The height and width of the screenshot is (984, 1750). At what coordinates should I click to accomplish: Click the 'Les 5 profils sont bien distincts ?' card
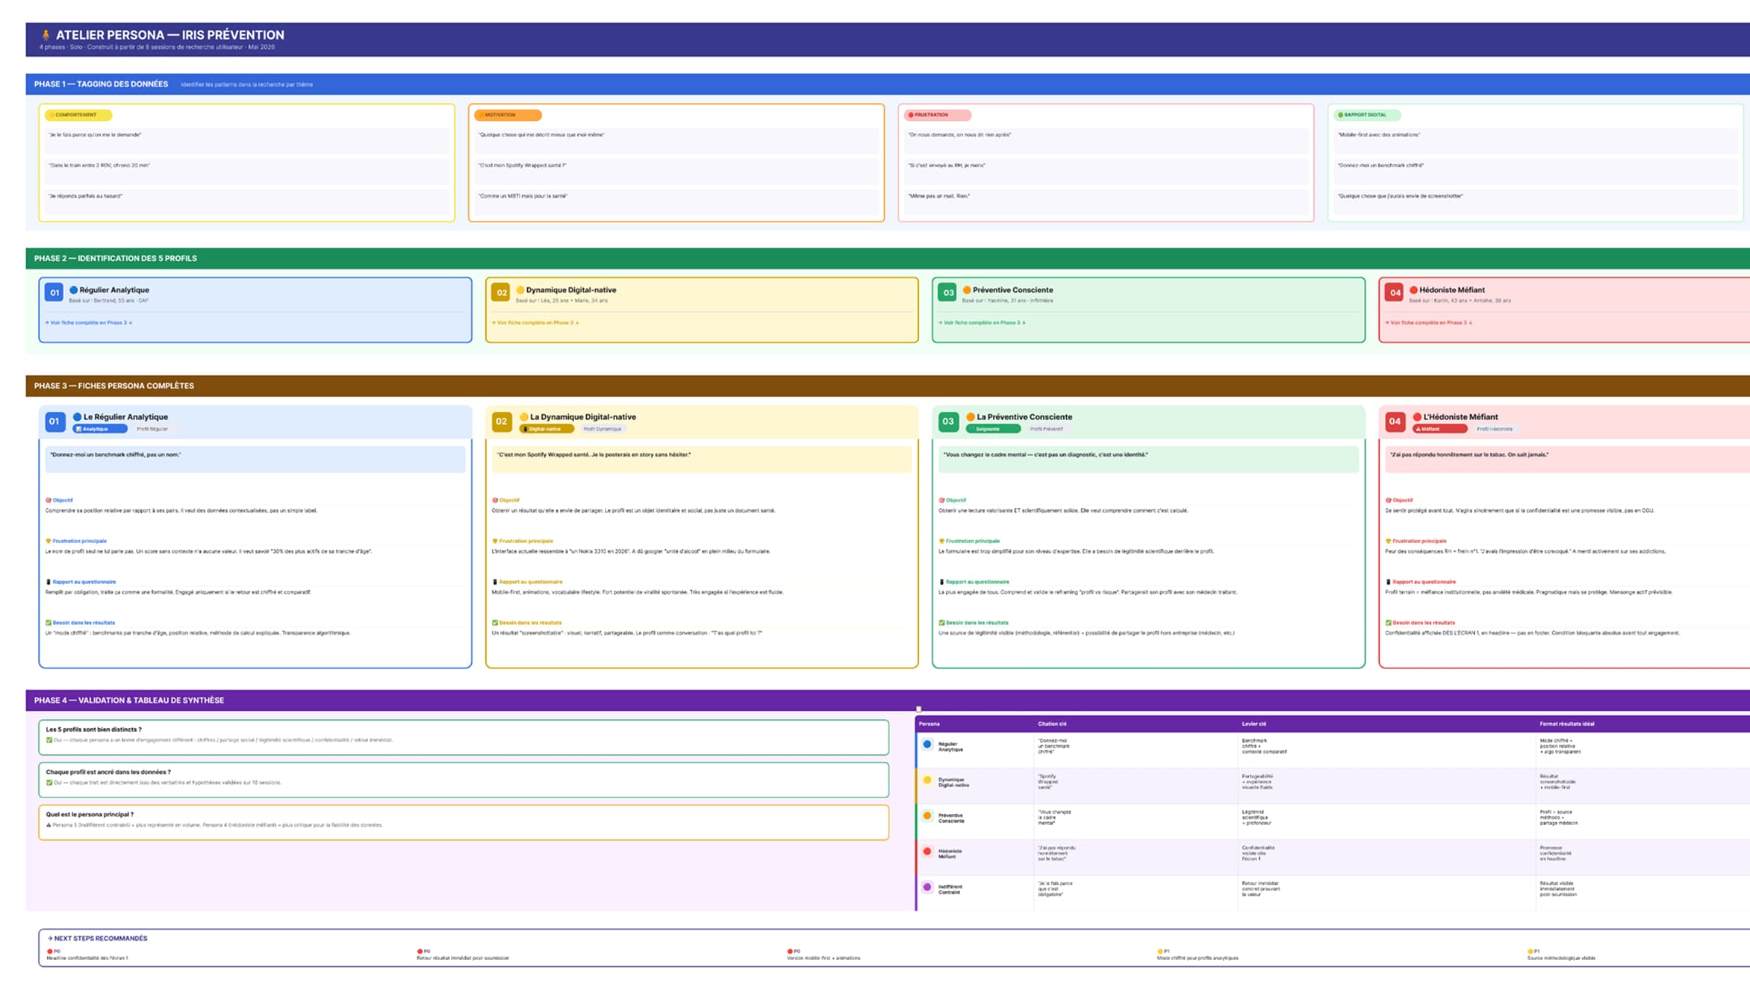click(x=464, y=737)
